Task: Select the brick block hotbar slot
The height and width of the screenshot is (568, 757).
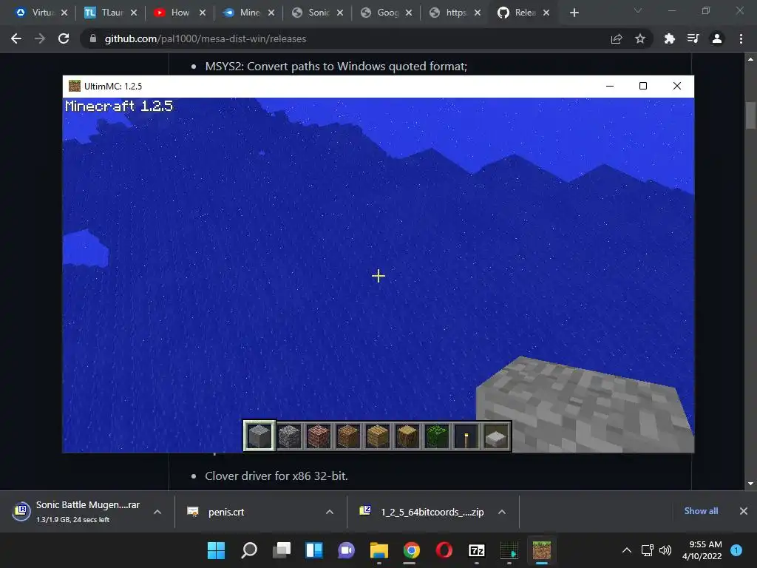Action: [x=319, y=436]
